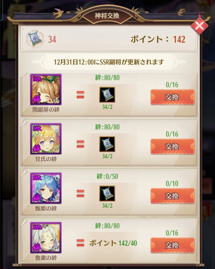Click the ポイント：142 balance display
The height and width of the screenshot is (269, 215).
[x=158, y=39]
